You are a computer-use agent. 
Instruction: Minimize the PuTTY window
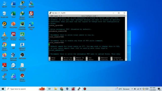click(x=113, y=13)
